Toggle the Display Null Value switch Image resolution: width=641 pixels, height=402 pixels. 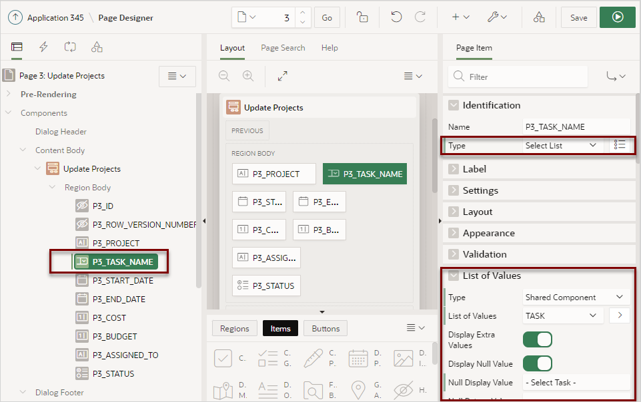pos(537,363)
